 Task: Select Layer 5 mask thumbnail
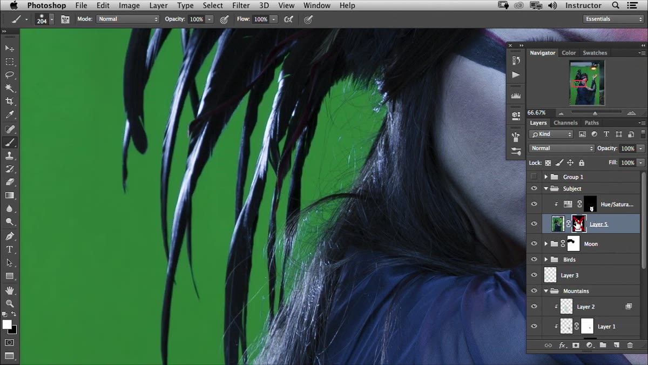pyautogui.click(x=579, y=224)
